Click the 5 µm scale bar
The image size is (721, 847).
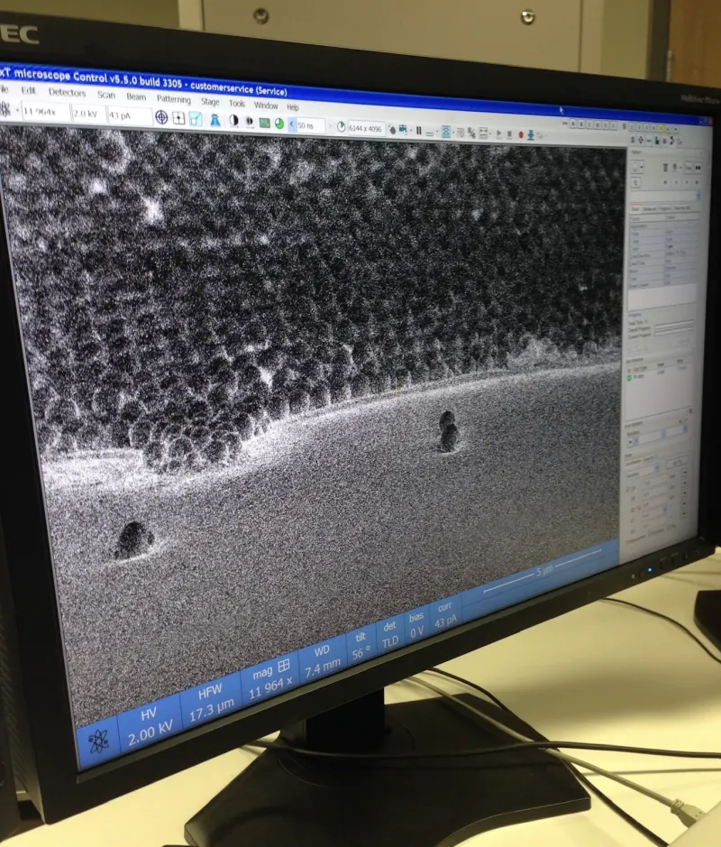click(543, 572)
